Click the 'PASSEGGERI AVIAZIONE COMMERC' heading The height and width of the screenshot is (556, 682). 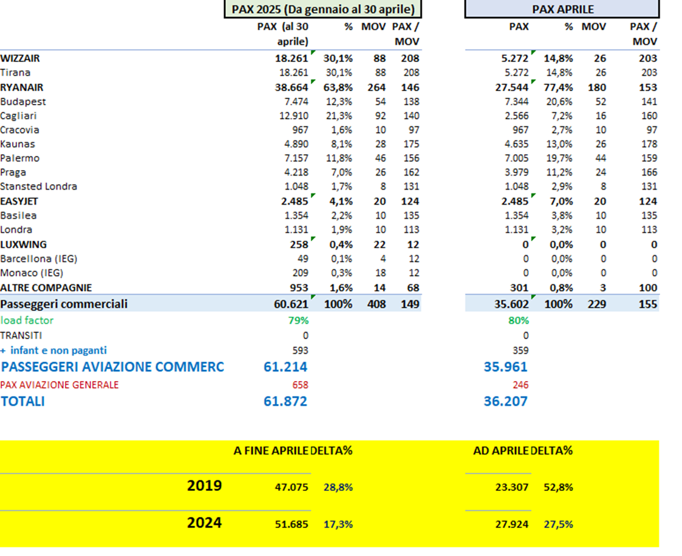pos(112,367)
